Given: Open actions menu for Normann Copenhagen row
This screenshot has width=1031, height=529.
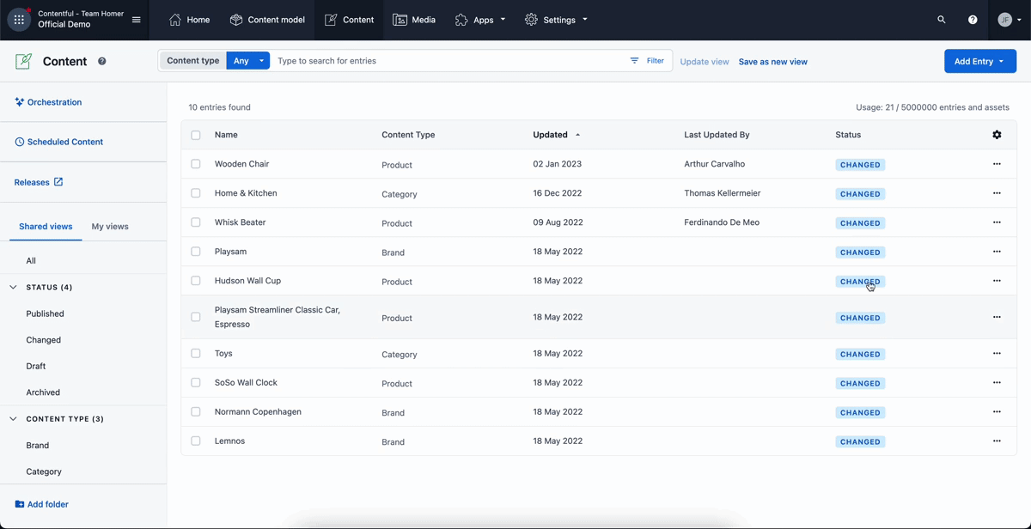Looking at the screenshot, I should pyautogui.click(x=997, y=411).
